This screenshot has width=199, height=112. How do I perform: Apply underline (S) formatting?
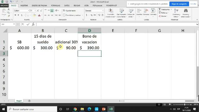(x=21, y=15)
